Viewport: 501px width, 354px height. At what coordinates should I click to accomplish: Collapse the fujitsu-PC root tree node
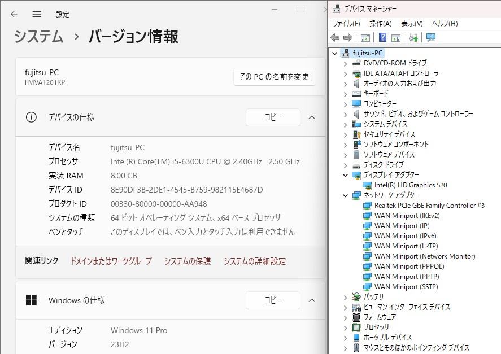click(x=334, y=54)
